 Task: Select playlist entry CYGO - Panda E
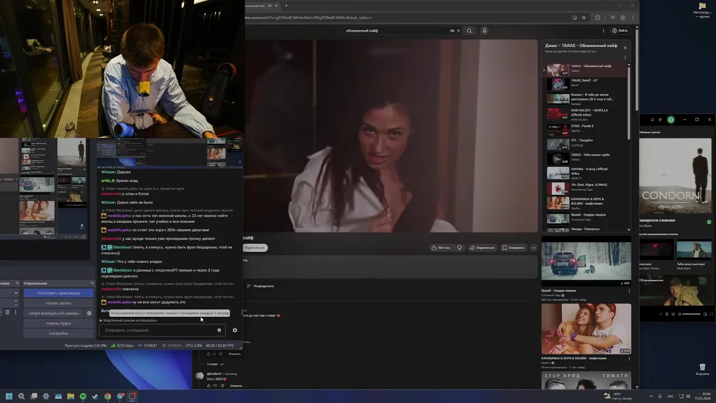click(x=586, y=129)
